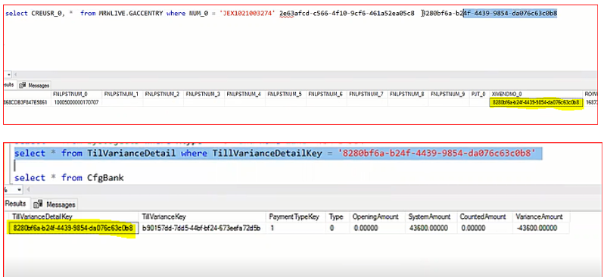This screenshot has width=607, height=277.
Task: Open the Messages tab in the lower results pane
Action: (54, 204)
